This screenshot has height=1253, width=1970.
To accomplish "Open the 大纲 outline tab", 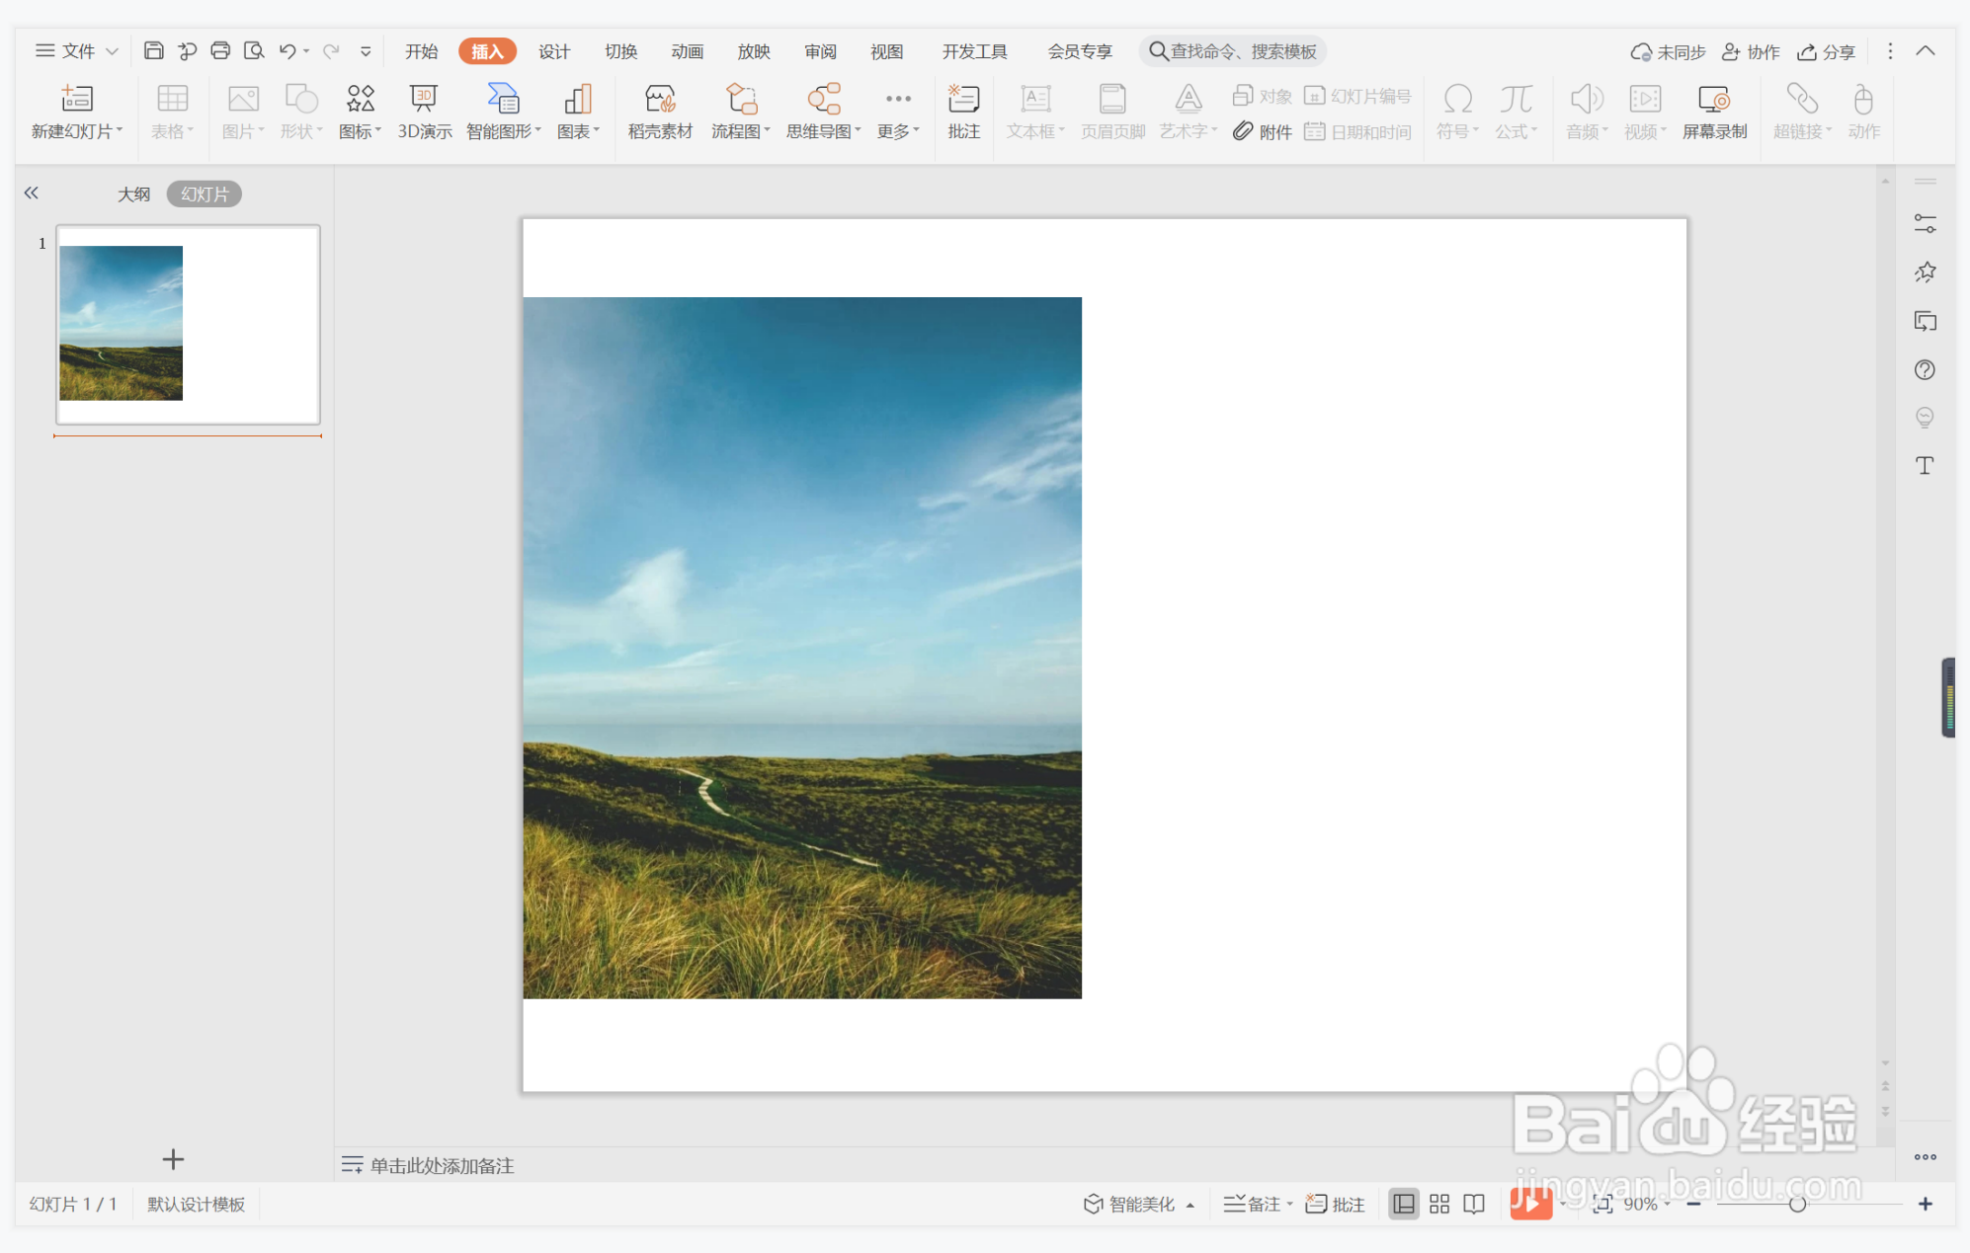I will click(x=133, y=195).
